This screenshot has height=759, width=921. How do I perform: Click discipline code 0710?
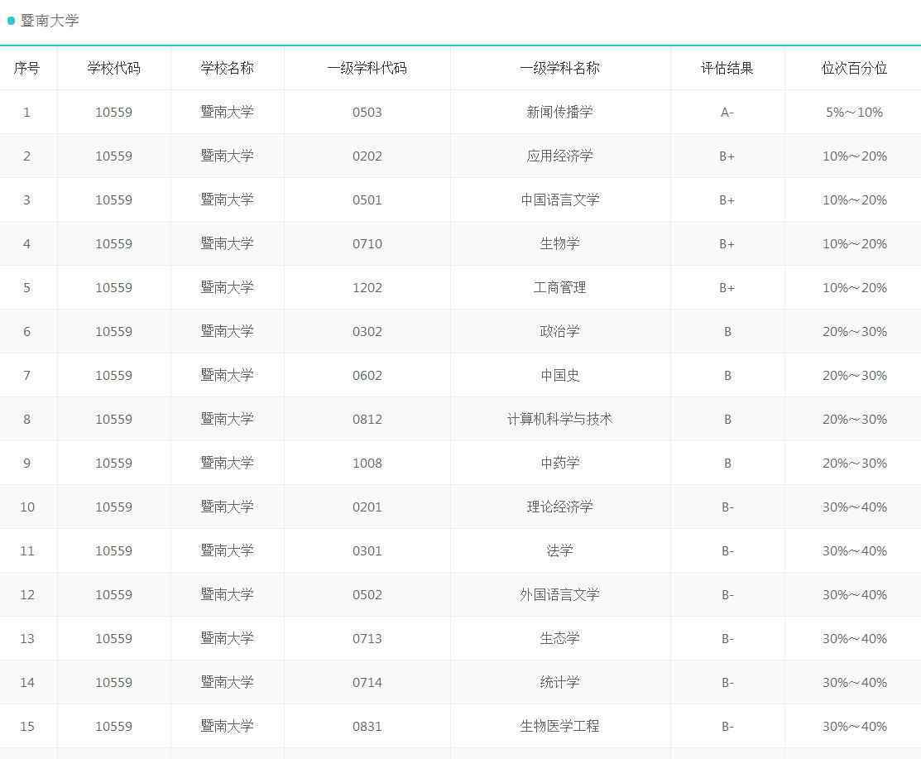[x=367, y=243]
